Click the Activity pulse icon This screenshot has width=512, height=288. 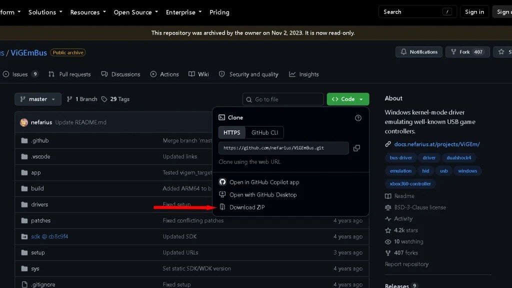coord(388,219)
